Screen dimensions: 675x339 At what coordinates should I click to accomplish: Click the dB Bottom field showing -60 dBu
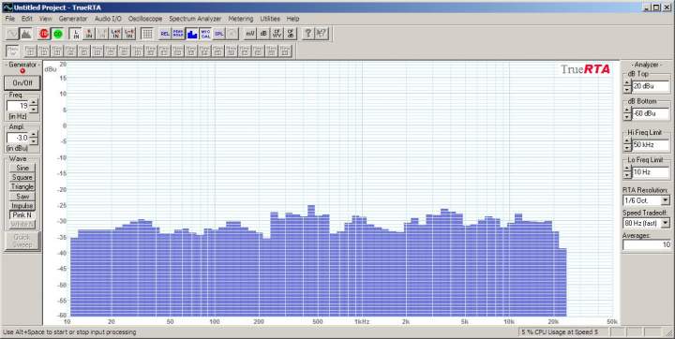point(651,113)
